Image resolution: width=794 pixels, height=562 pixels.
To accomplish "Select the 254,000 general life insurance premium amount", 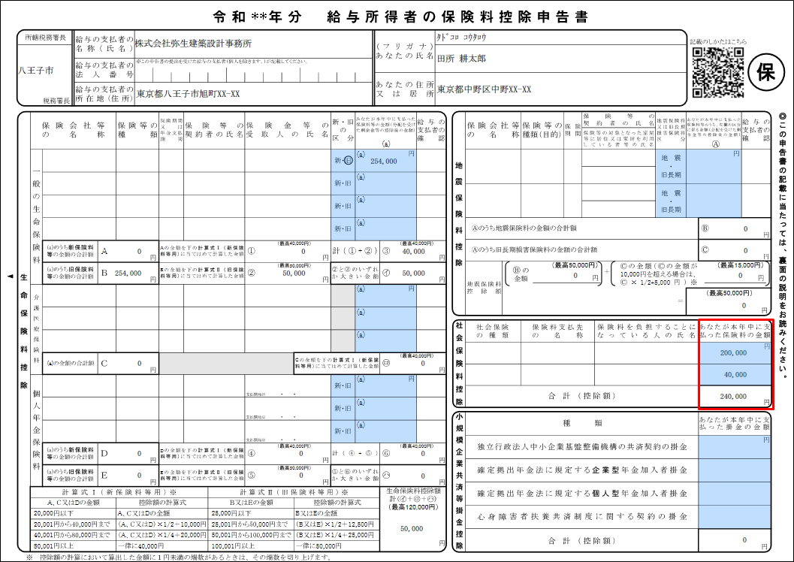I will coord(386,161).
